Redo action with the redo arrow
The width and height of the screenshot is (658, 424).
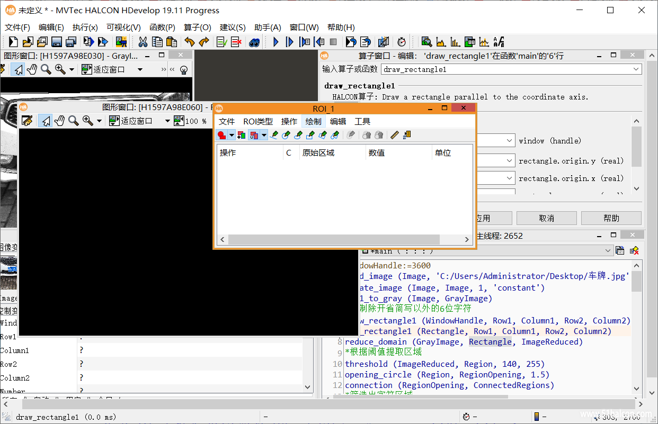204,42
